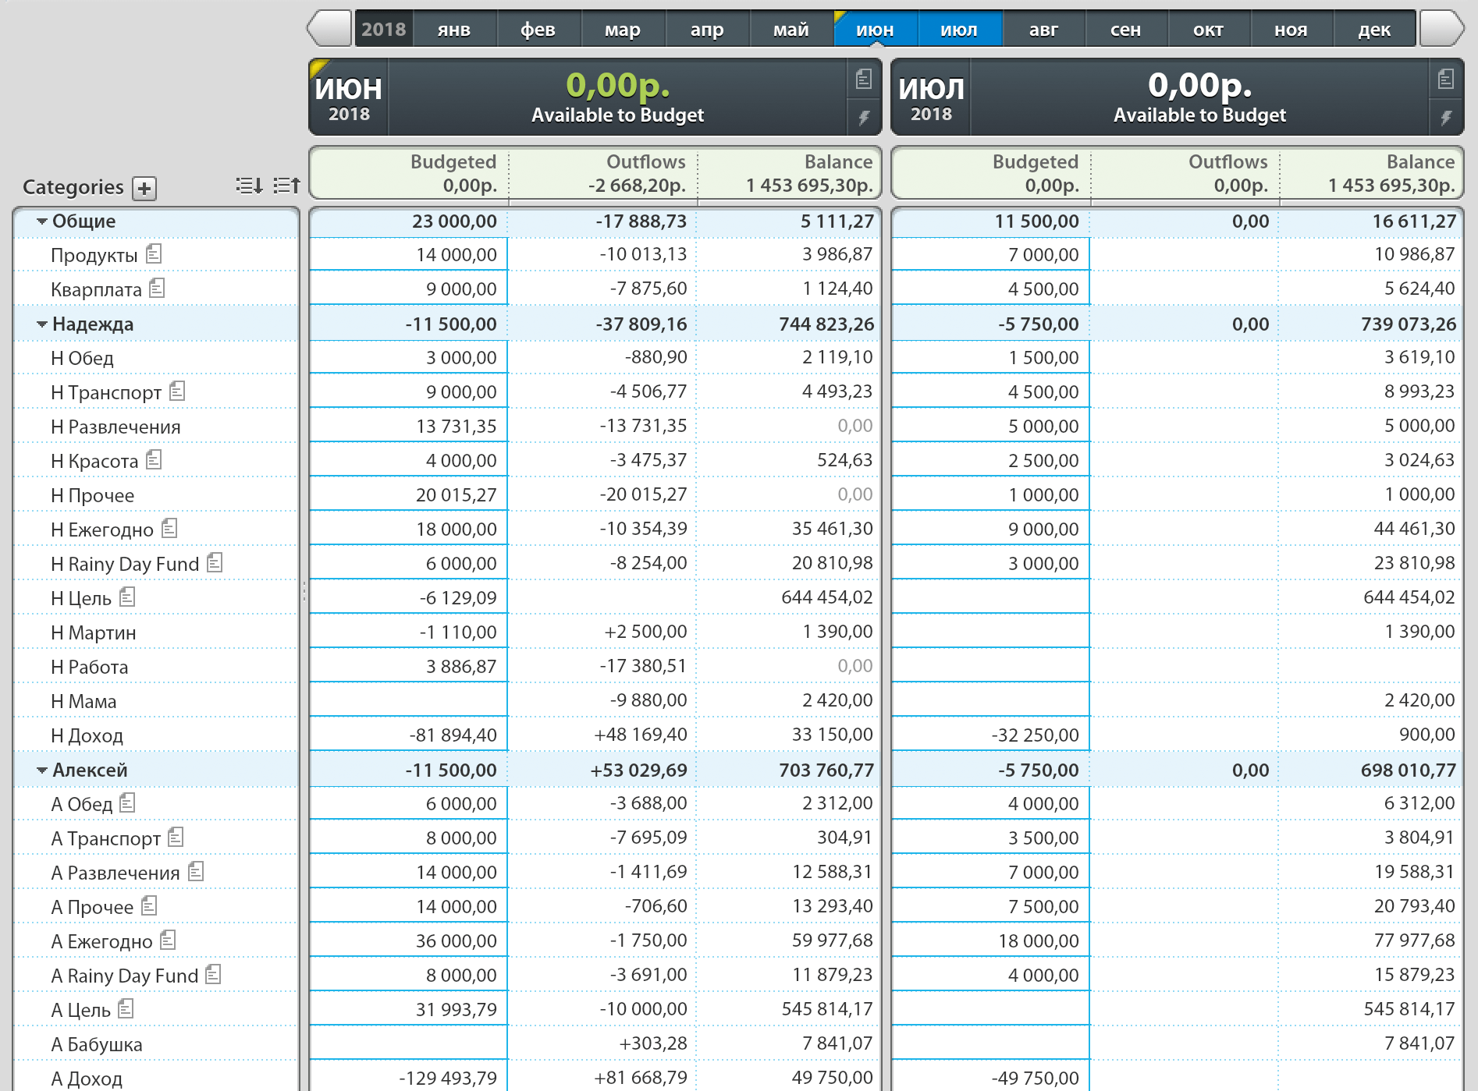Edit July budgeted amount for Н Обед

[991, 358]
